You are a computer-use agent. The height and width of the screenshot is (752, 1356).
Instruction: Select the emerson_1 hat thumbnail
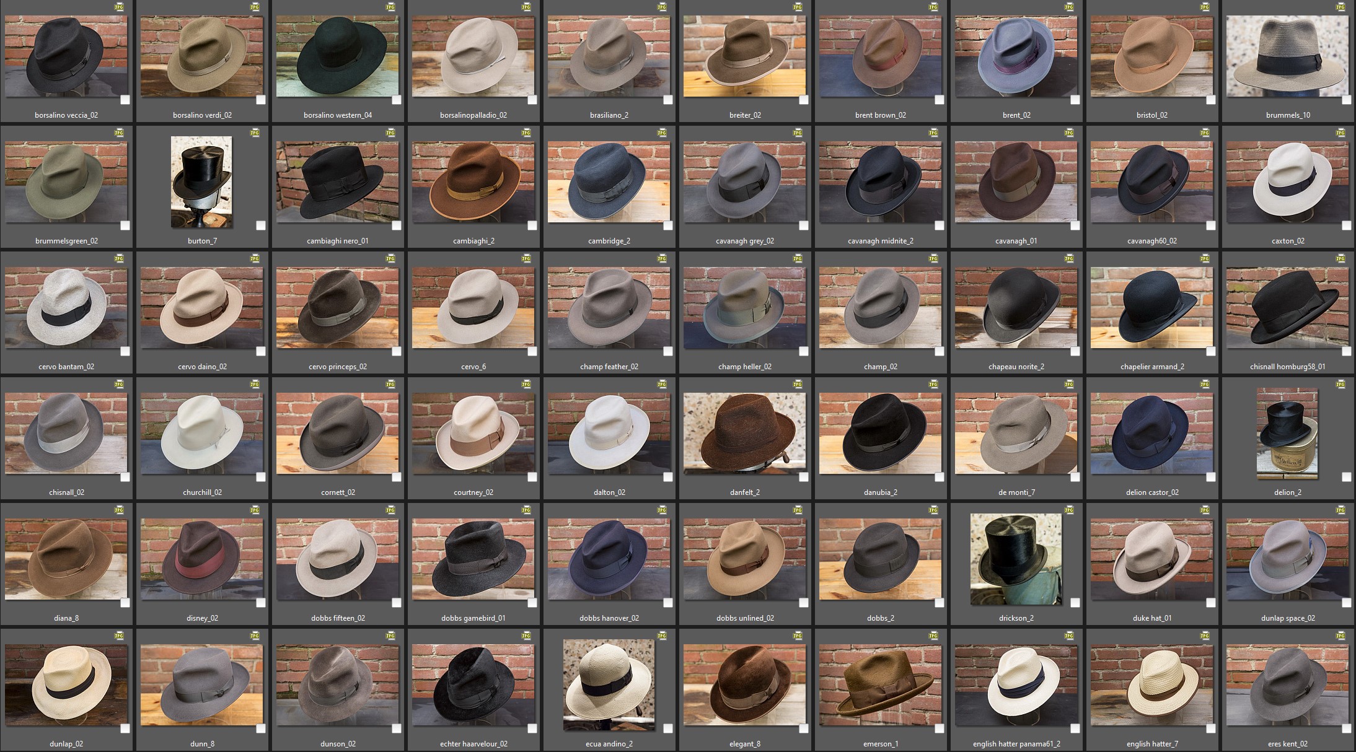(880, 685)
